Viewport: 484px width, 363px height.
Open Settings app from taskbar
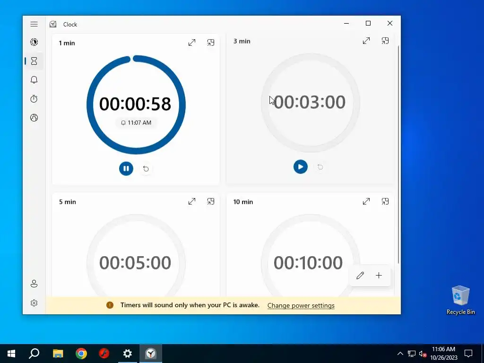tap(128, 354)
